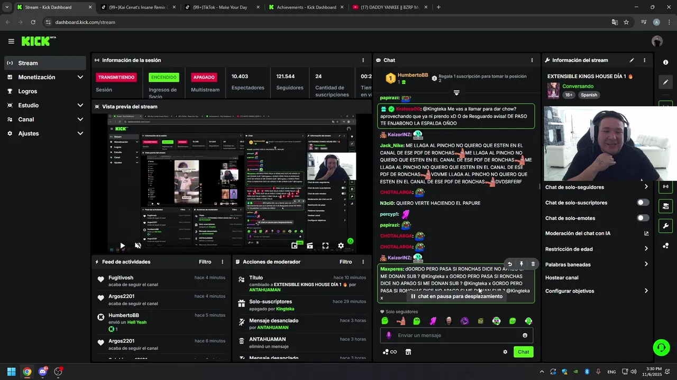Expand the Ajustes sidebar section
Screen dimensions: 677x380
(x=80, y=134)
